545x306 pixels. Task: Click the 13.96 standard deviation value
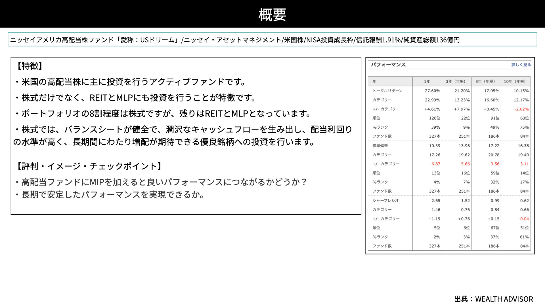coord(464,146)
